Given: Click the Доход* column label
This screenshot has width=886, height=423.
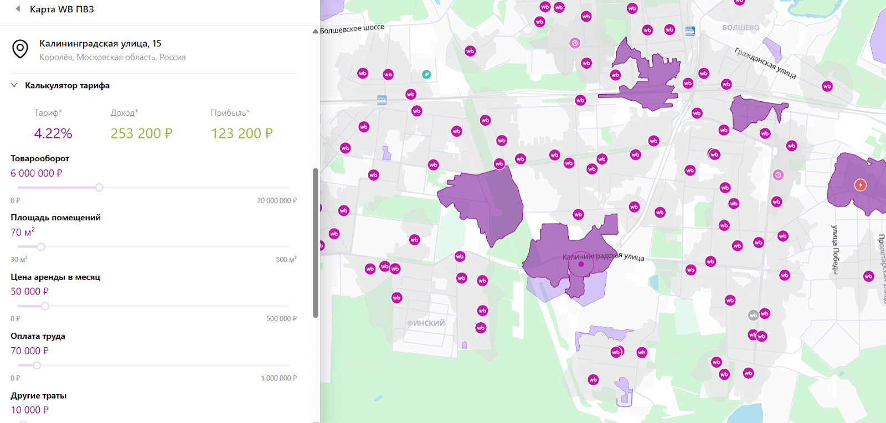Looking at the screenshot, I should (x=124, y=113).
